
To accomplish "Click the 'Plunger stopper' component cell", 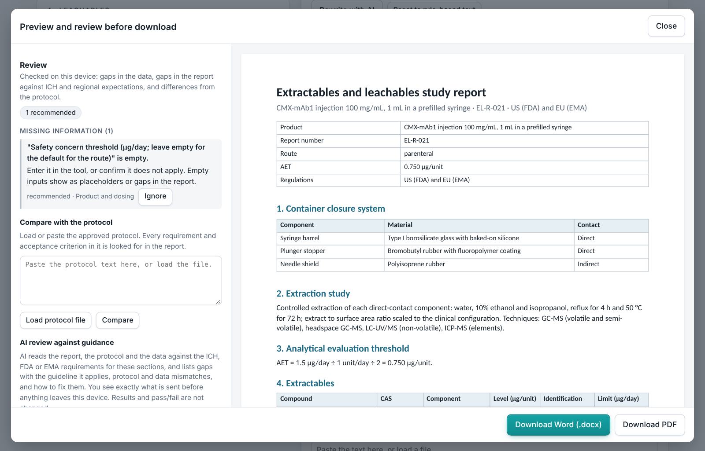I will click(330, 251).
